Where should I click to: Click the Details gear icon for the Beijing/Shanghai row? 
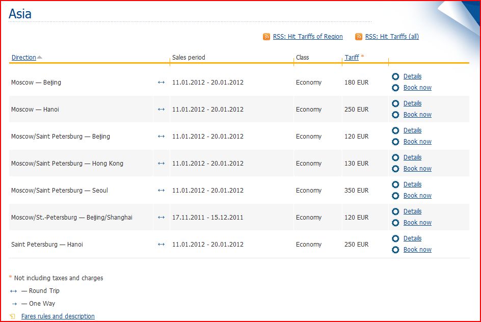395,211
